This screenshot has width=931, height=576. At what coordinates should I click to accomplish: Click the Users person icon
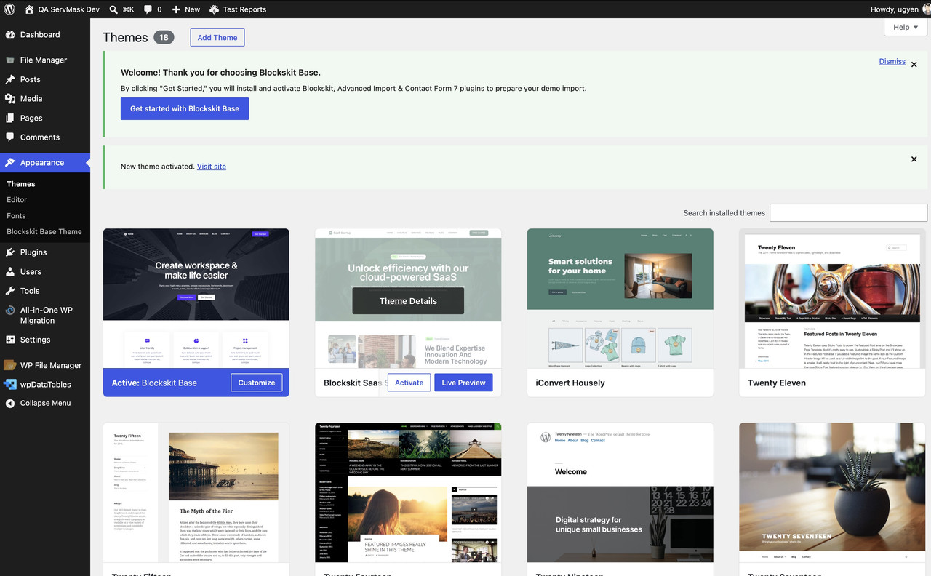10,272
